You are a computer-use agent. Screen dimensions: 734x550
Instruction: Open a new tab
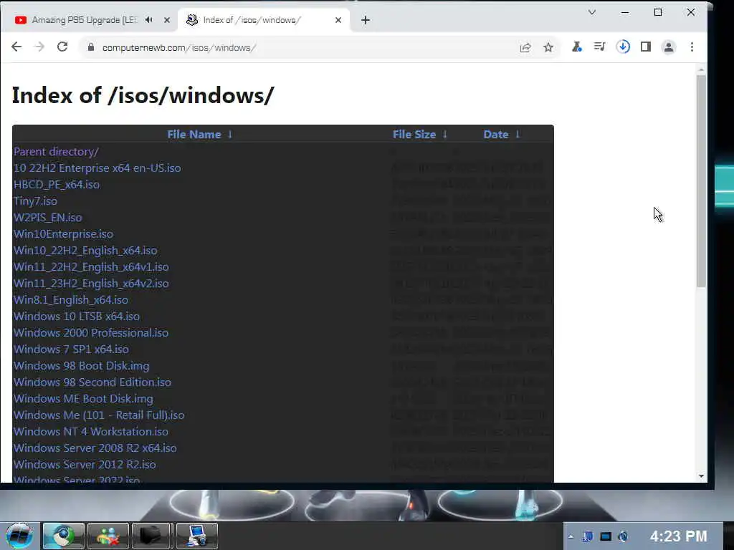(366, 20)
